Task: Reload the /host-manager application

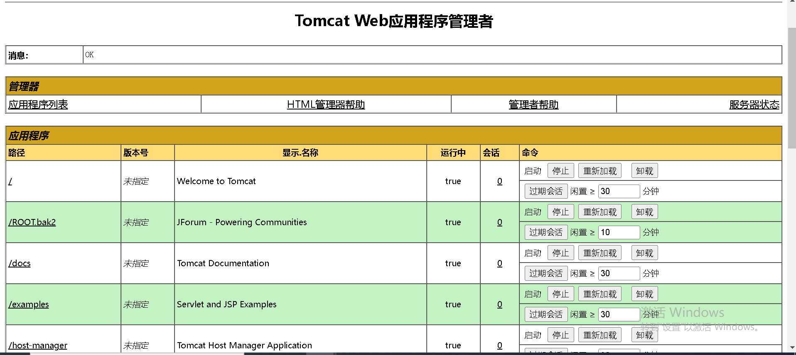Action: tap(600, 335)
